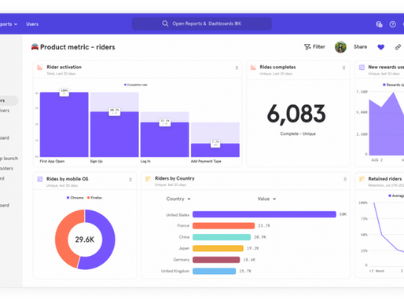Click the Product metric - riders title
404x303 pixels.
(78, 47)
